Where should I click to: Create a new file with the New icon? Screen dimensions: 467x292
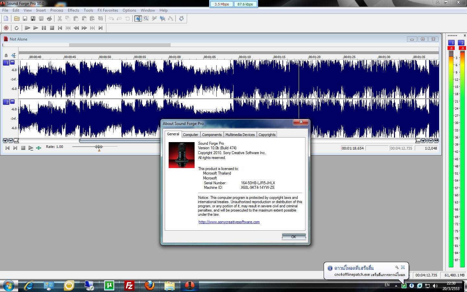pyautogui.click(x=6, y=18)
